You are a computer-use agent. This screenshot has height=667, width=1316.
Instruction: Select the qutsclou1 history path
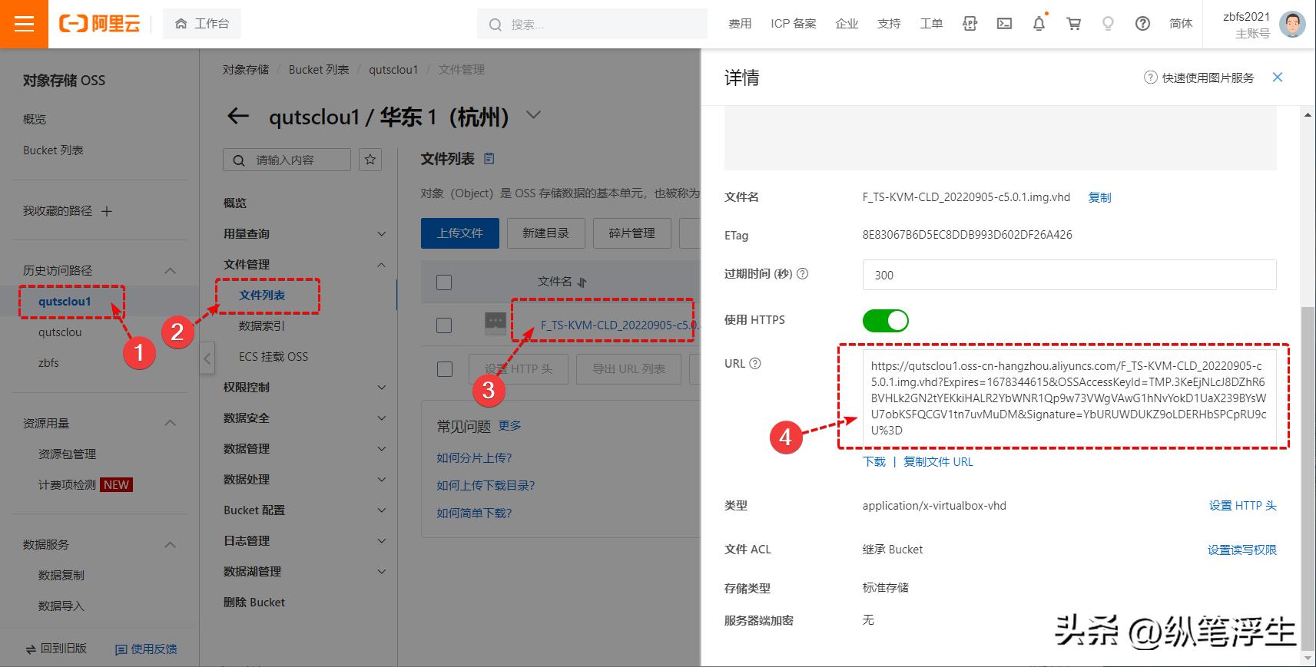coord(65,301)
